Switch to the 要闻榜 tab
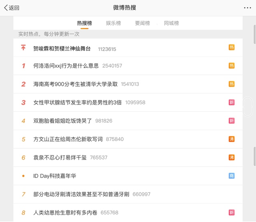This screenshot has width=256, height=222. click(x=142, y=23)
